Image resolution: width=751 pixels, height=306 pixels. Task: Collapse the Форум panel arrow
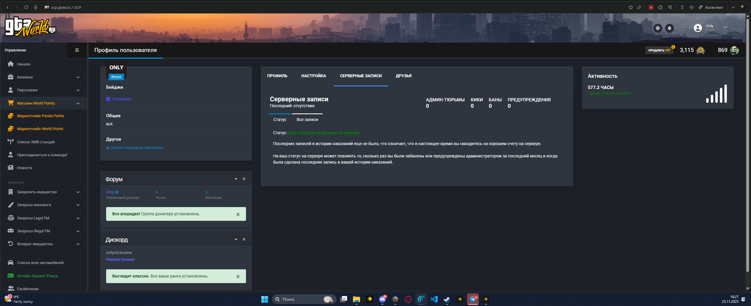[x=236, y=179]
